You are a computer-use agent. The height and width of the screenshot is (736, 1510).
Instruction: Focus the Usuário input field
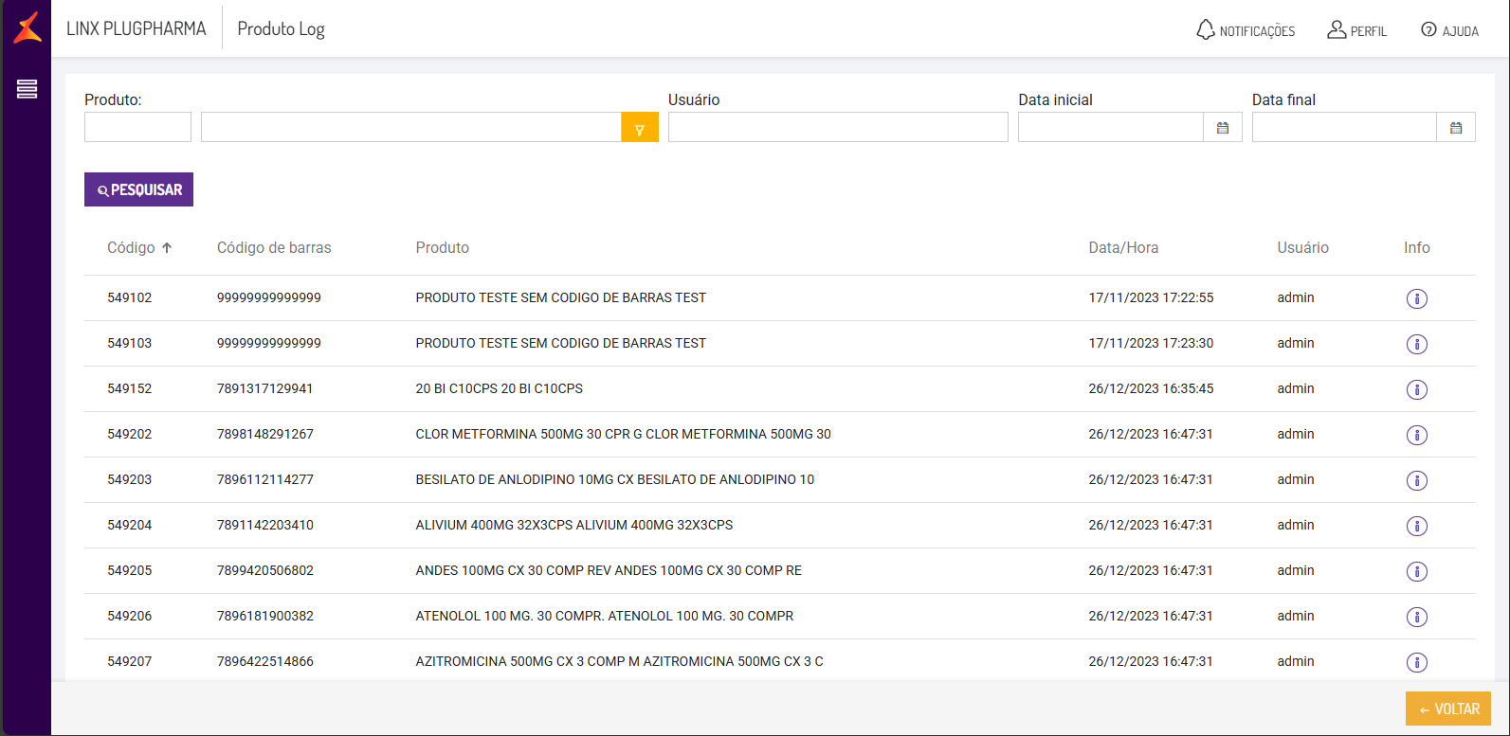838,127
